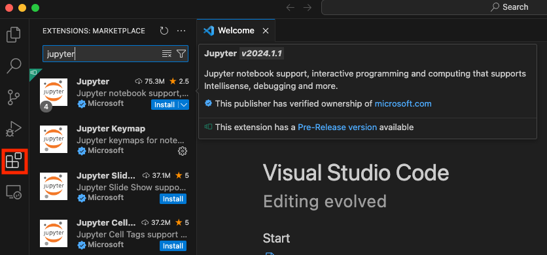The width and height of the screenshot is (547, 255).
Task: Click the Jupyter Slide Show support description
Action: (130, 188)
